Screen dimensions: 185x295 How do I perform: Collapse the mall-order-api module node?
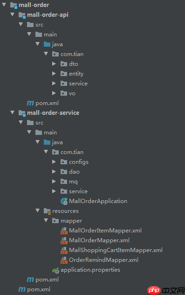pos(13,14)
